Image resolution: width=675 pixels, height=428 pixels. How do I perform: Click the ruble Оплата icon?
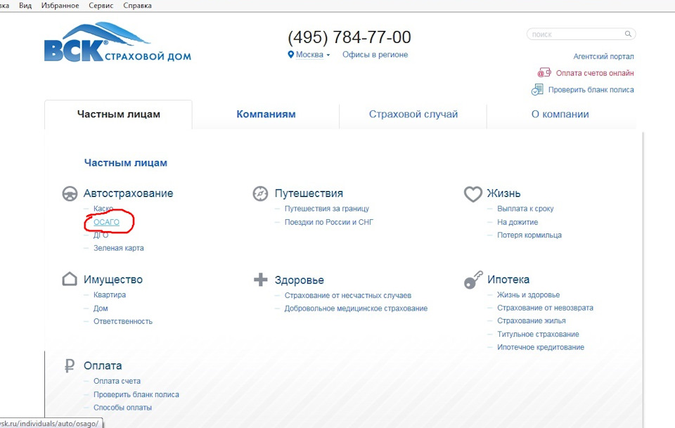(x=70, y=366)
